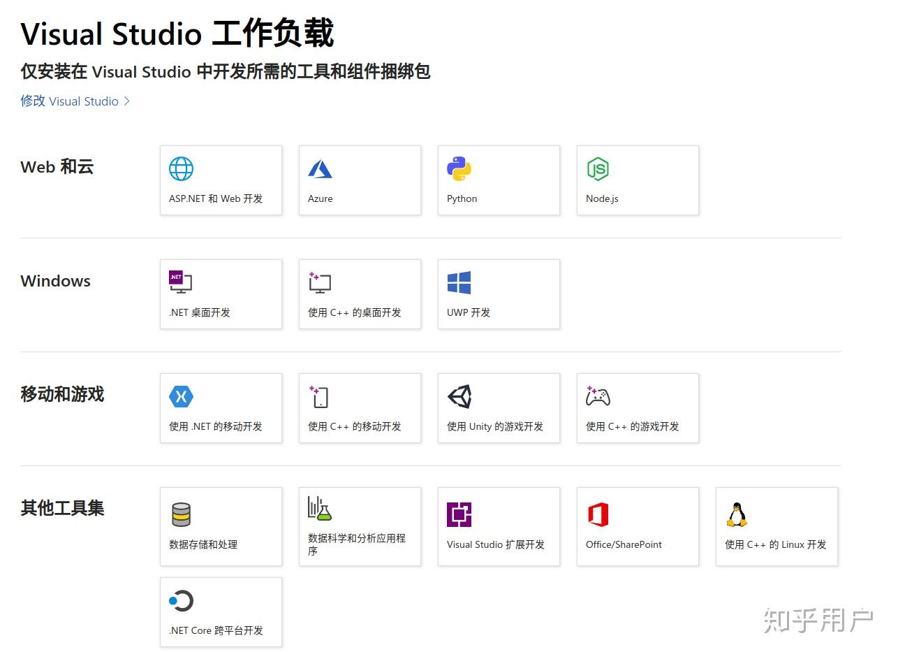
Task: Toggle the 使用 .NET 的移动开发 workload tile
Action: (x=221, y=408)
